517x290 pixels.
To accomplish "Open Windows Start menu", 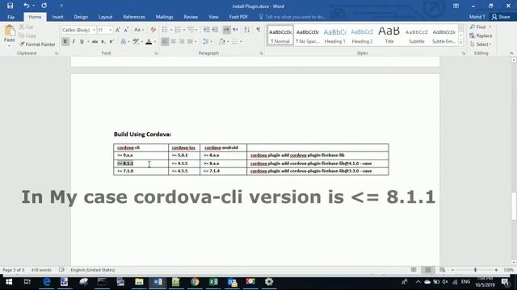I will (9, 282).
